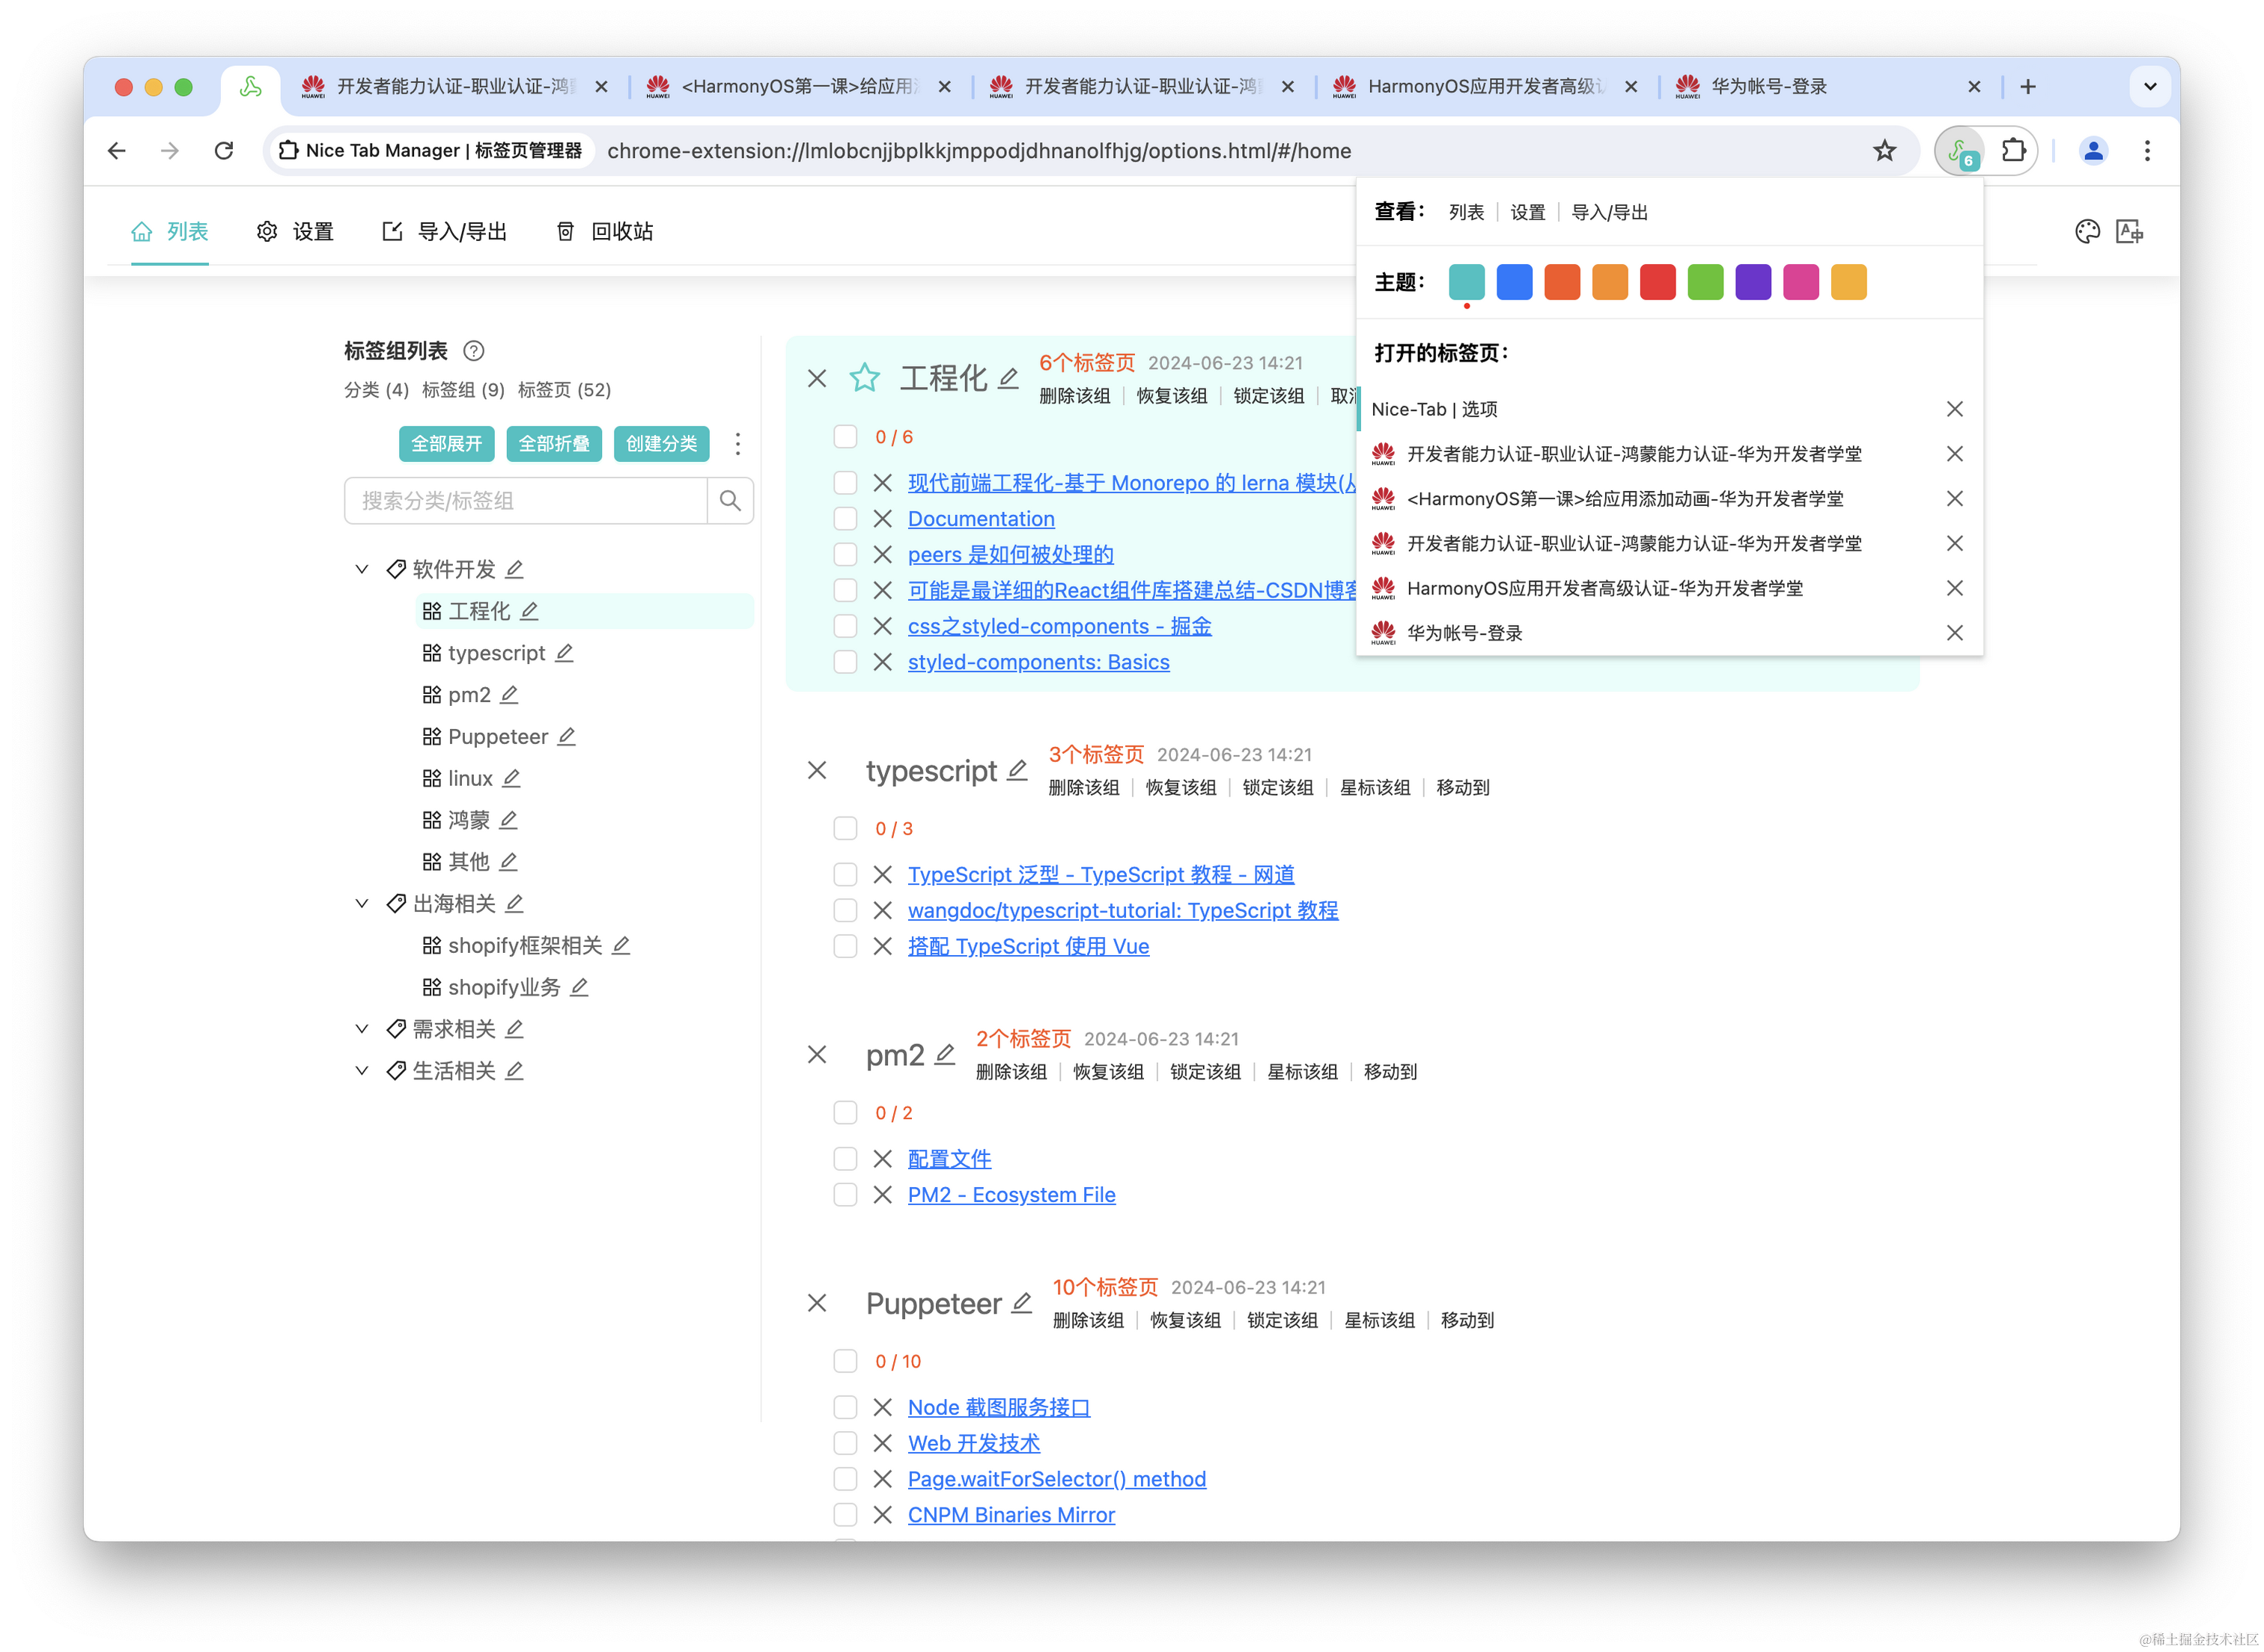Screen dimensions: 2264x1652
Task: Check the PM2 - Ecosystem File checkbox
Action: [845, 1194]
